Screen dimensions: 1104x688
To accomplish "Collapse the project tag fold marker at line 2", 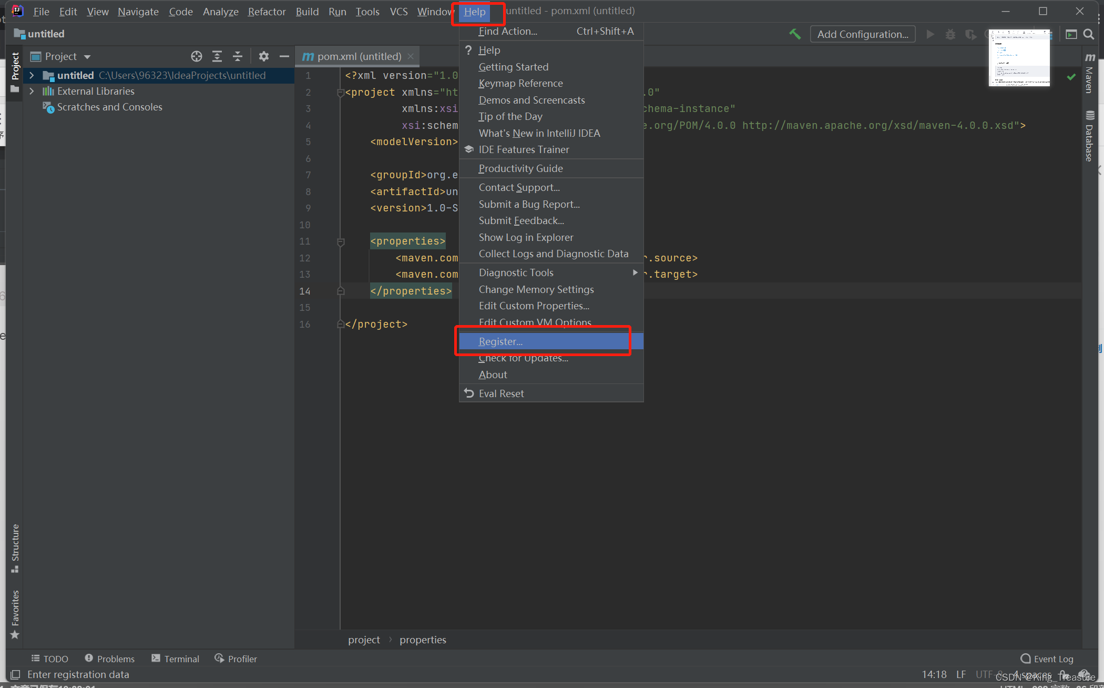I will [340, 93].
